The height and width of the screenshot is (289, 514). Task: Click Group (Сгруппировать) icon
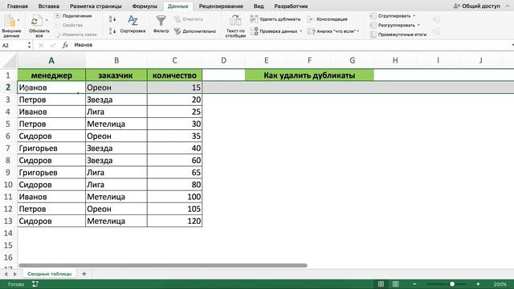pyautogui.click(x=373, y=16)
